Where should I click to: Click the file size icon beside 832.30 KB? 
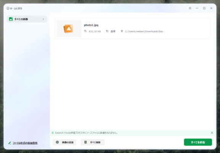85,31
